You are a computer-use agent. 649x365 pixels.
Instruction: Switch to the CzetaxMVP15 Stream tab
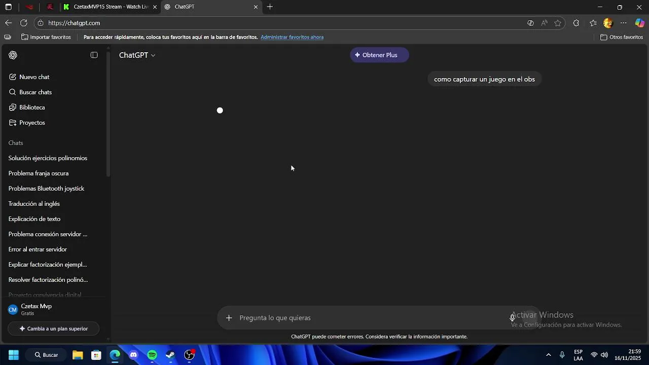pos(110,7)
